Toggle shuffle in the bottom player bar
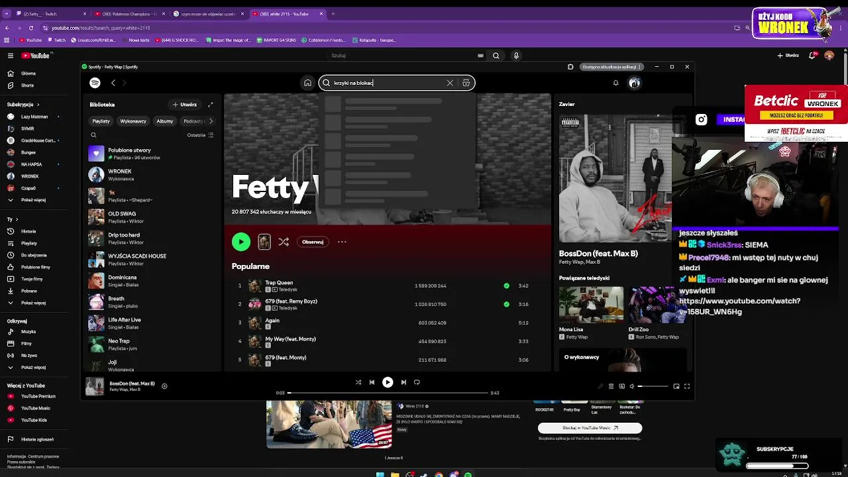 point(358,382)
